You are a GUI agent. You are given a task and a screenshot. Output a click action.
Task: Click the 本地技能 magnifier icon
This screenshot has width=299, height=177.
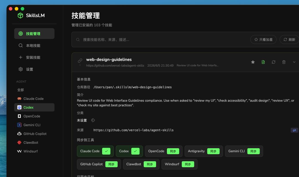(20, 46)
